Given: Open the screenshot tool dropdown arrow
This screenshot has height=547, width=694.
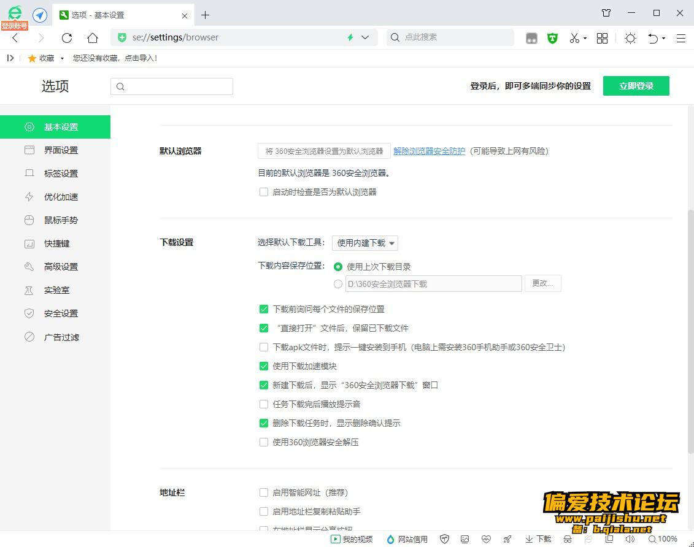Looking at the screenshot, I should (x=585, y=39).
